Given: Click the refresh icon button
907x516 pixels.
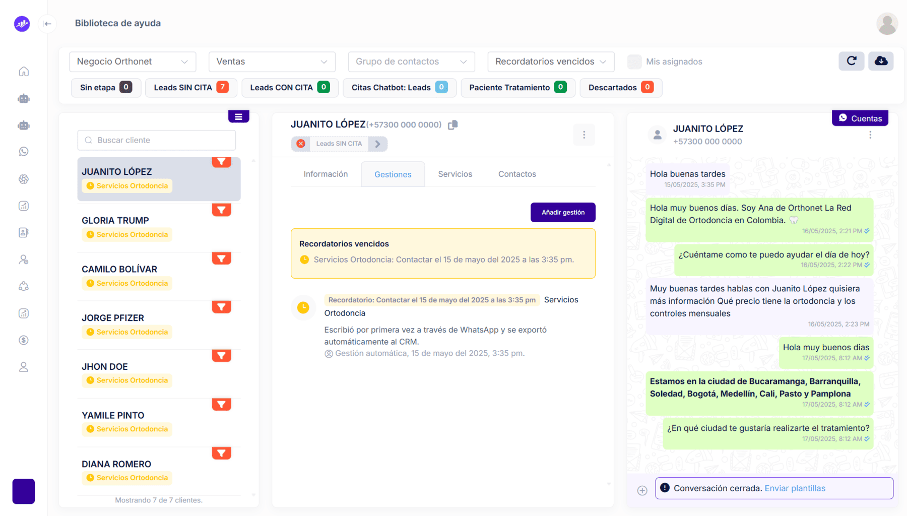Looking at the screenshot, I should 851,61.
